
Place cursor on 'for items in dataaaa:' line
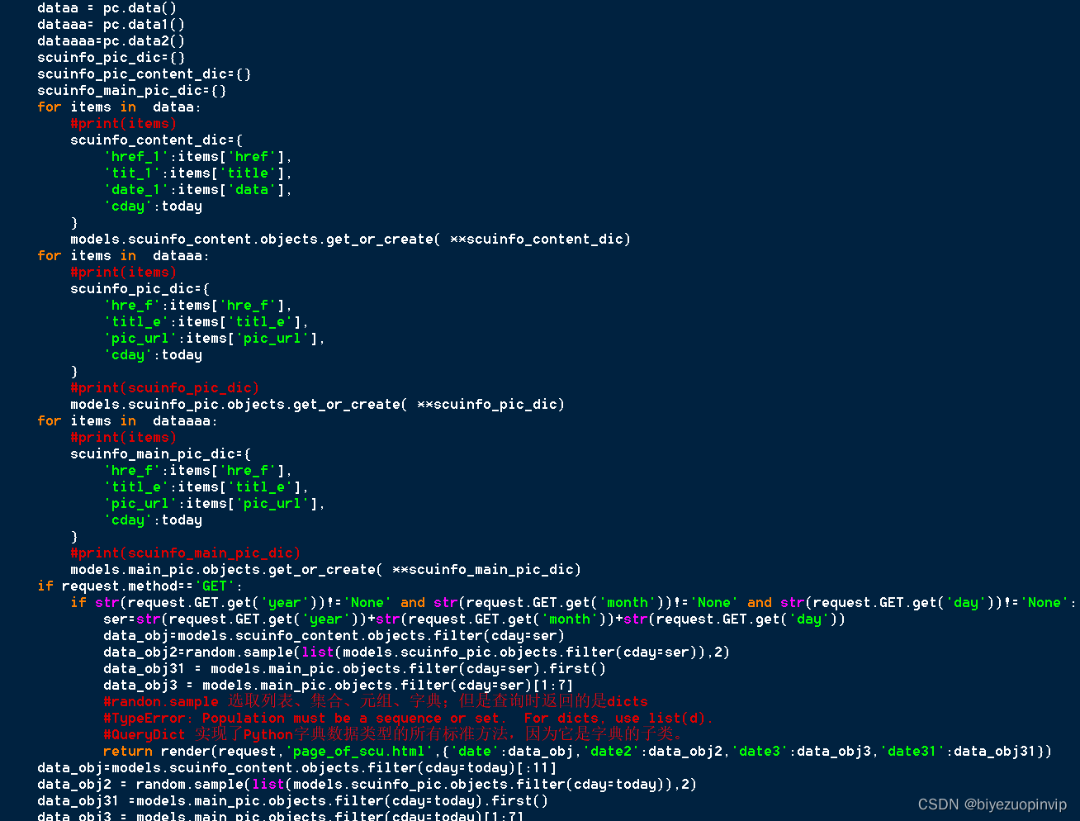pos(128,421)
